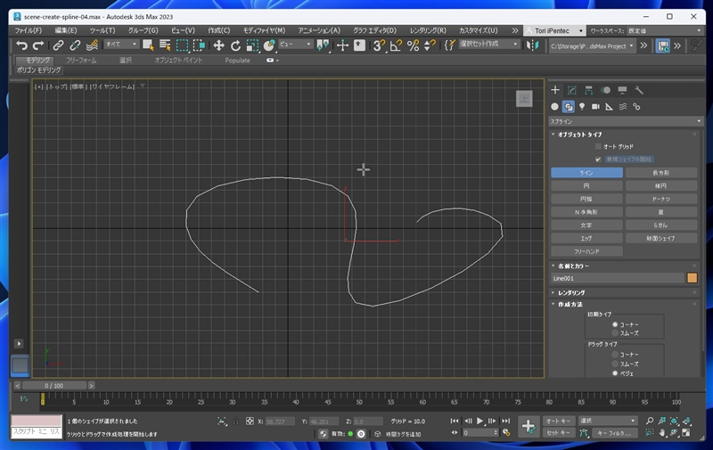Click the Redo arrow icon
Image resolution: width=713 pixels, height=450 pixels.
(38, 45)
